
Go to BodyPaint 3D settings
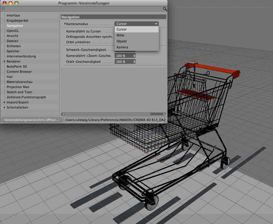pos(16,67)
